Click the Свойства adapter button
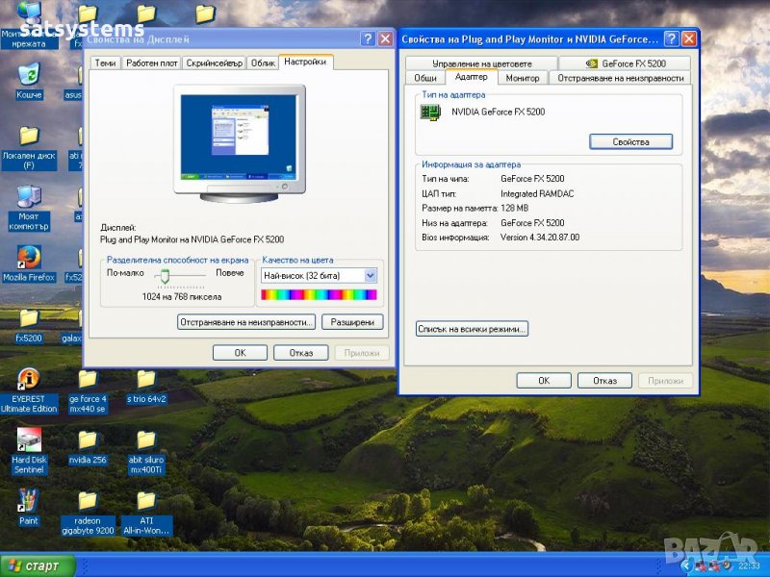770x577 pixels. point(630,141)
